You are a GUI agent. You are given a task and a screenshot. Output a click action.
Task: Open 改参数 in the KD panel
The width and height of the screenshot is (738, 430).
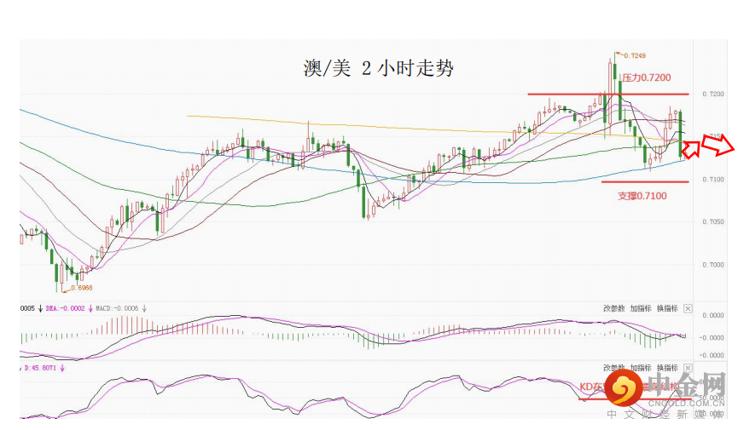tap(614, 368)
